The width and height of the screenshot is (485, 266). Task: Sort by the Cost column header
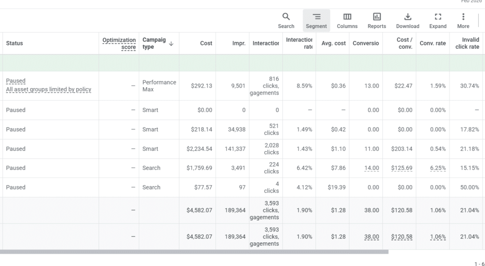(206, 43)
